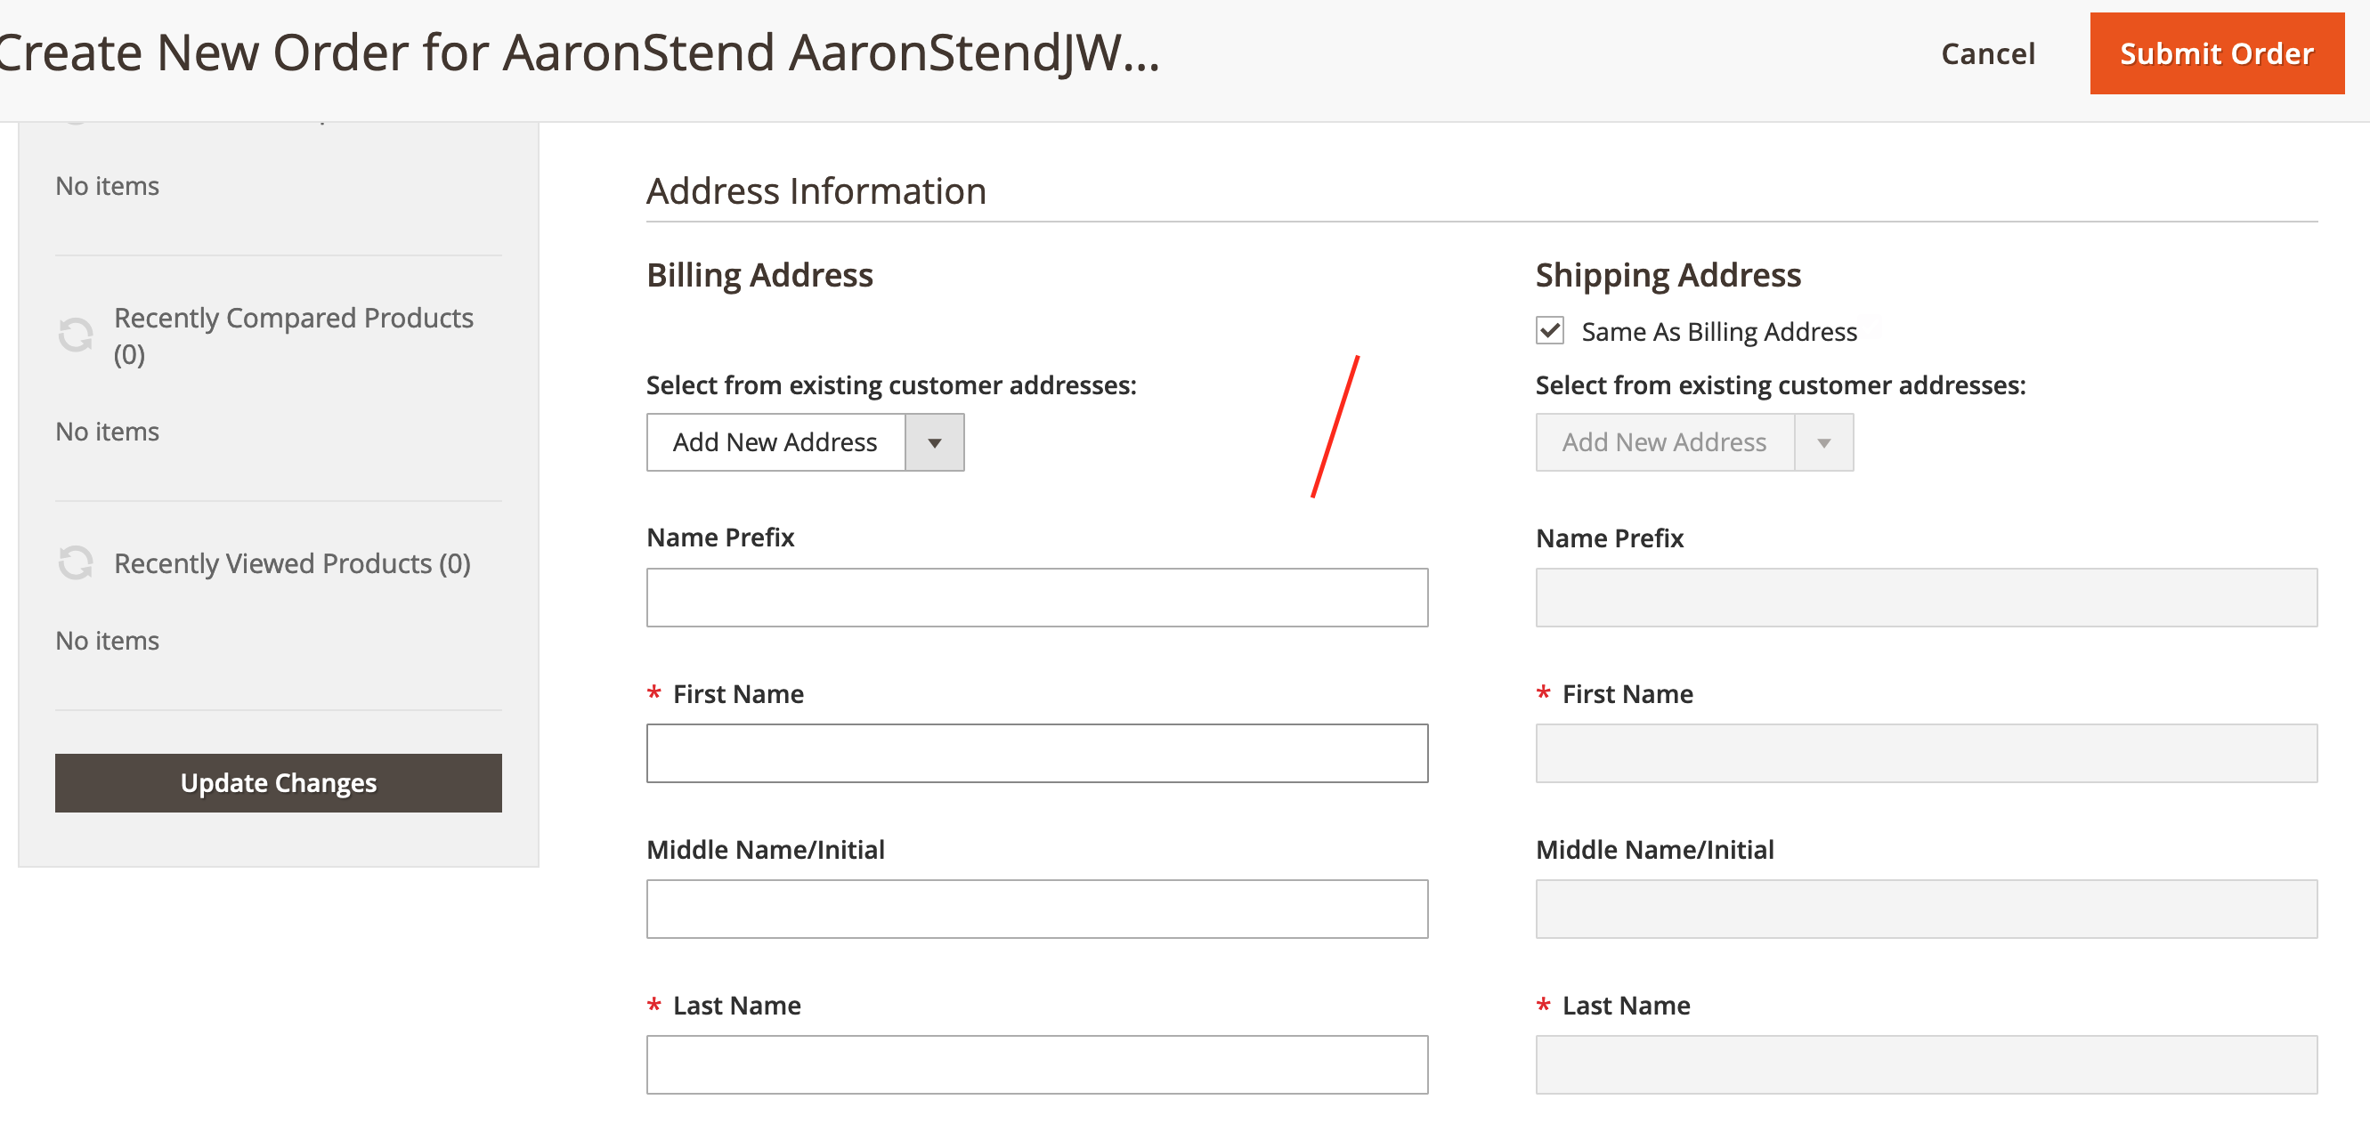Refresh the Recently Viewed Products list
2370x1132 pixels.
(x=76, y=562)
